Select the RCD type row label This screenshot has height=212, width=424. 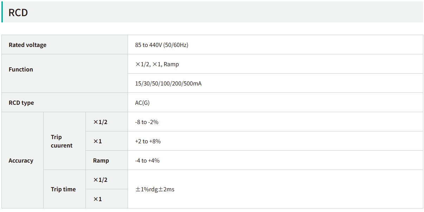tap(21, 103)
